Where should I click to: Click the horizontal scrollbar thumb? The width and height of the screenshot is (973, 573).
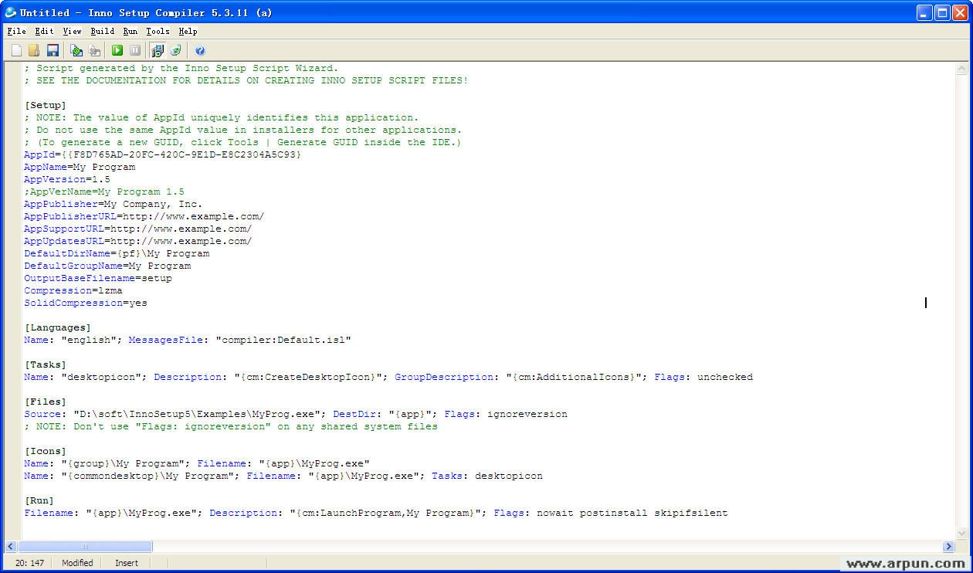click(85, 546)
